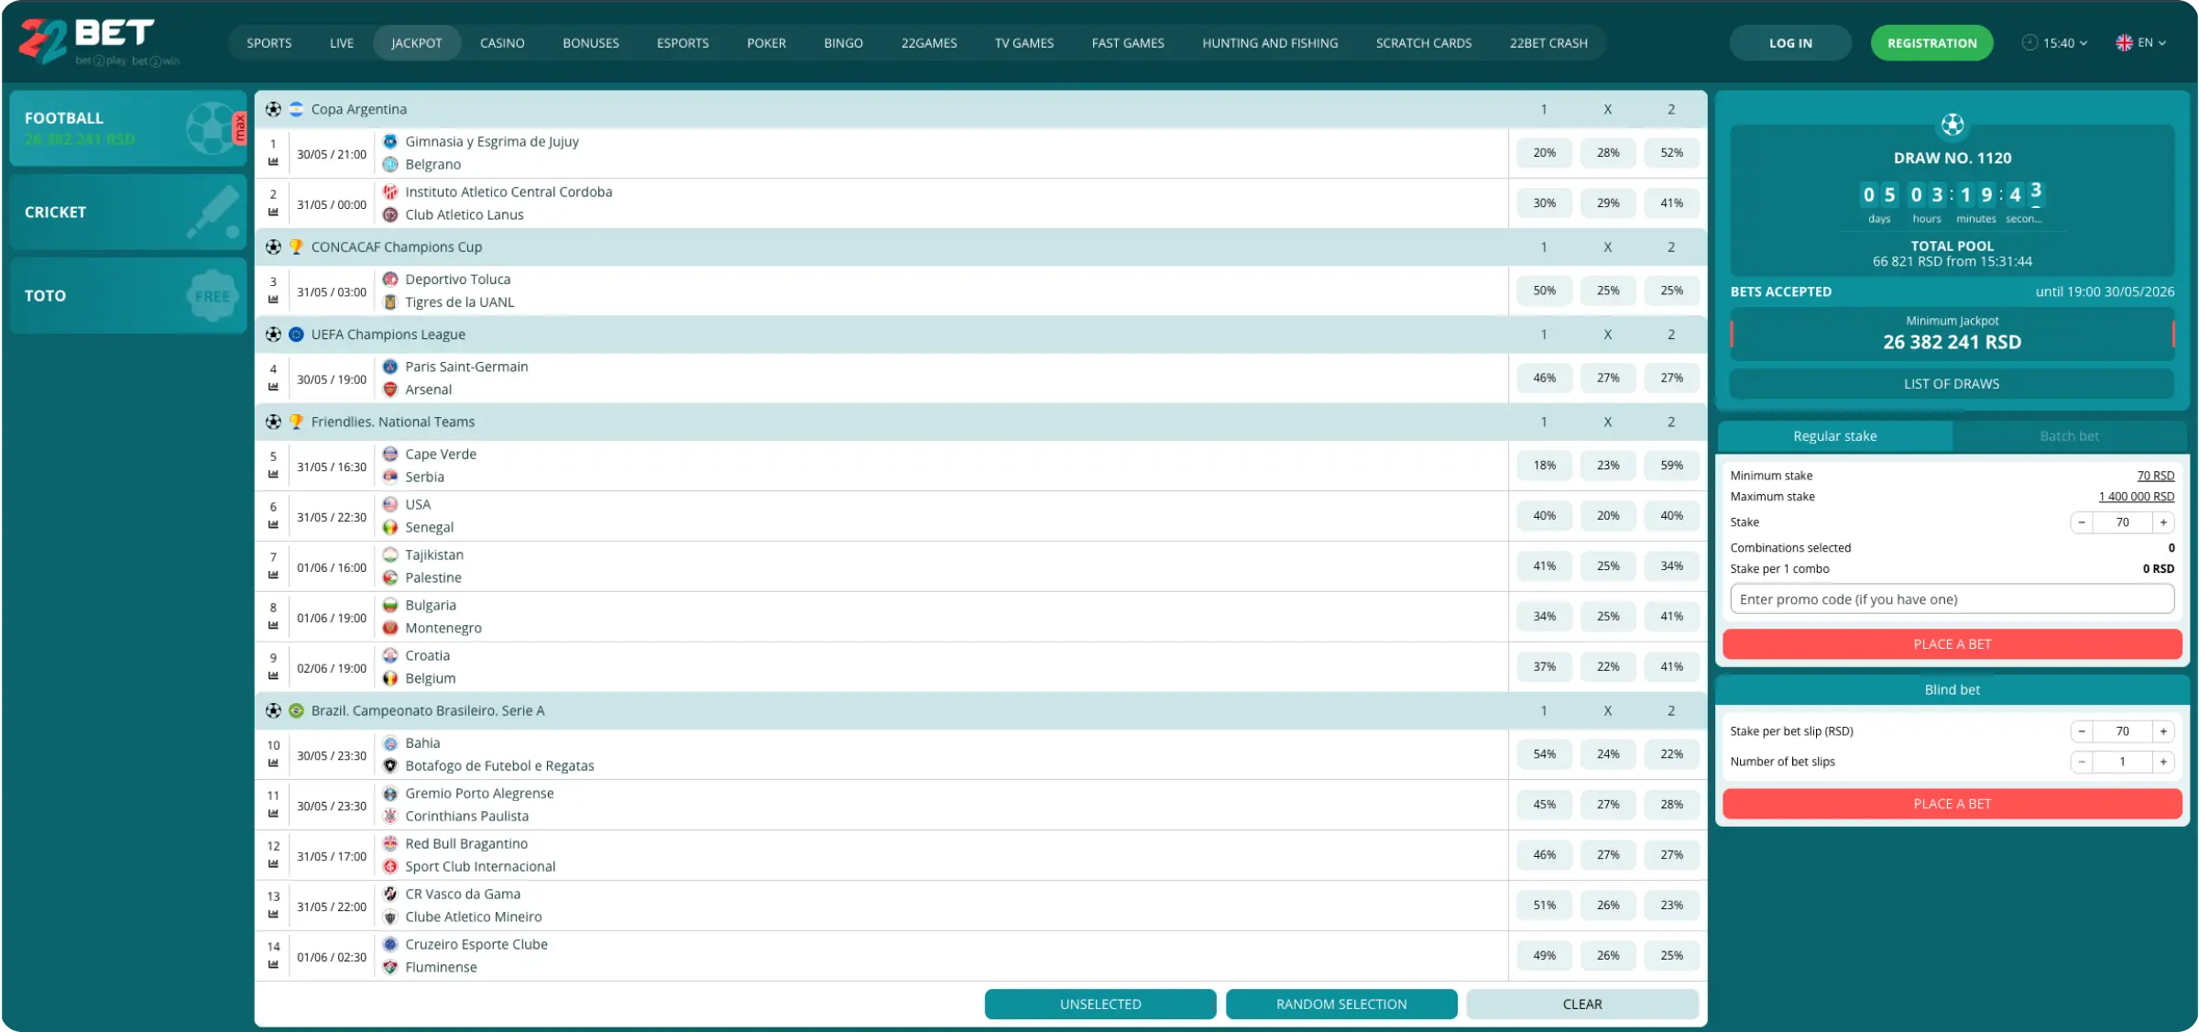Click the clock icon beside 15:40

[2029, 43]
